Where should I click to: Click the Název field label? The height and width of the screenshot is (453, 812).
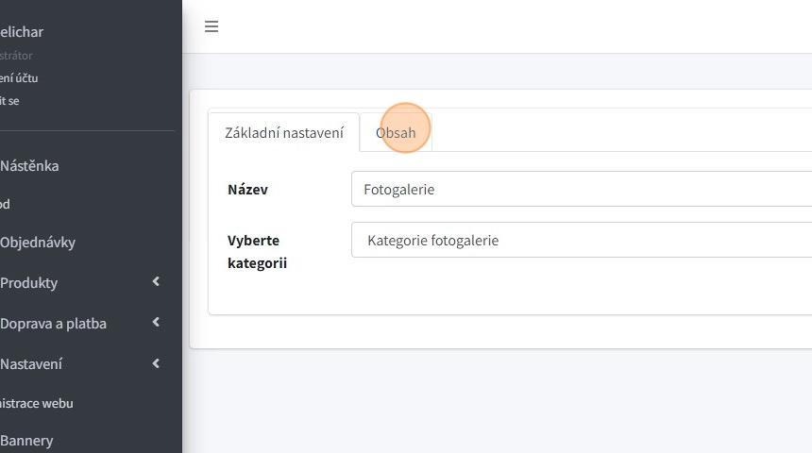(247, 190)
